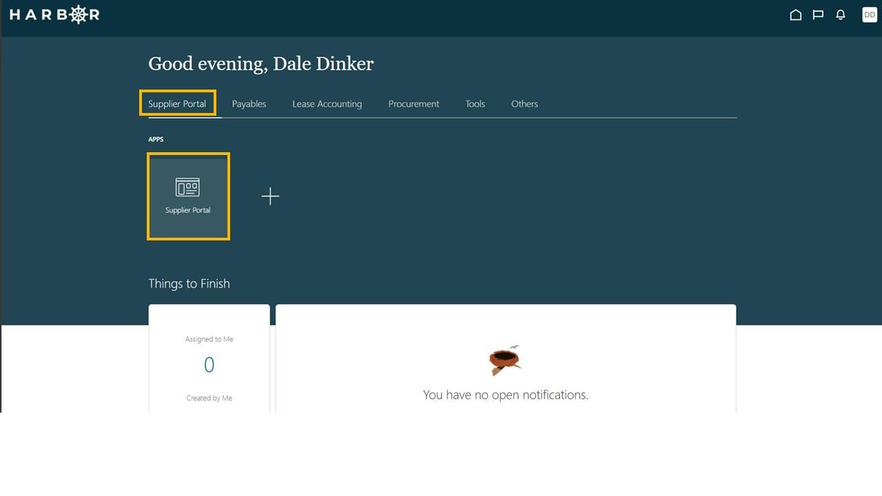Click the plus icon to add apps
The height and width of the screenshot is (496, 882).
[x=270, y=196]
